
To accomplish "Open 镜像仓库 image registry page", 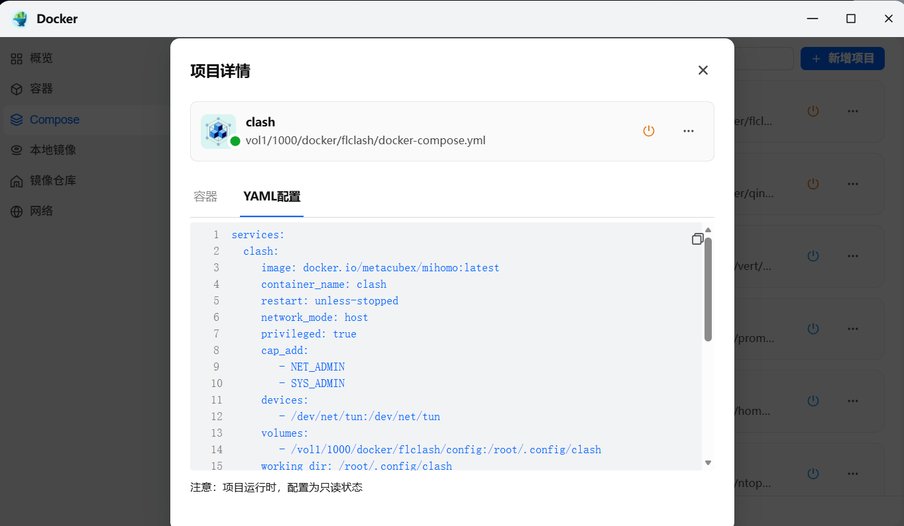I will pyautogui.click(x=52, y=181).
